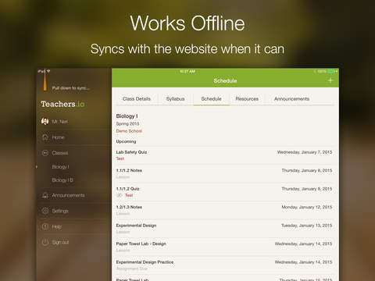Click the Announcements bell icon in sidebar
The width and height of the screenshot is (375, 281).
click(x=45, y=195)
